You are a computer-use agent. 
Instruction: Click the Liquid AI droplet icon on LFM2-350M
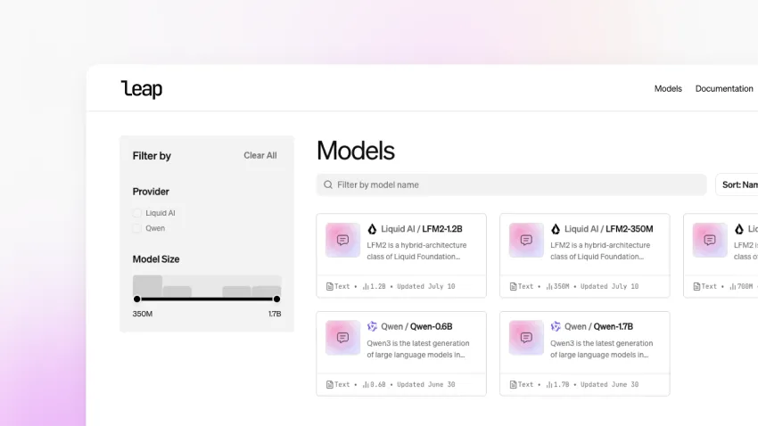(x=556, y=229)
